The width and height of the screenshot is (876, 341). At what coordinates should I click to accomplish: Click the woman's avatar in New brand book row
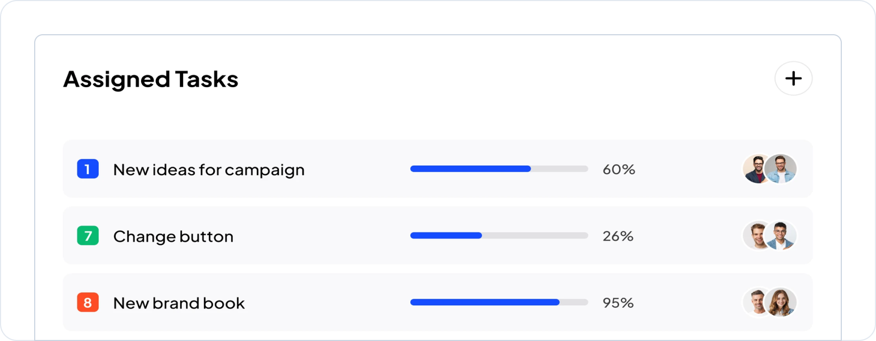pyautogui.click(x=782, y=303)
